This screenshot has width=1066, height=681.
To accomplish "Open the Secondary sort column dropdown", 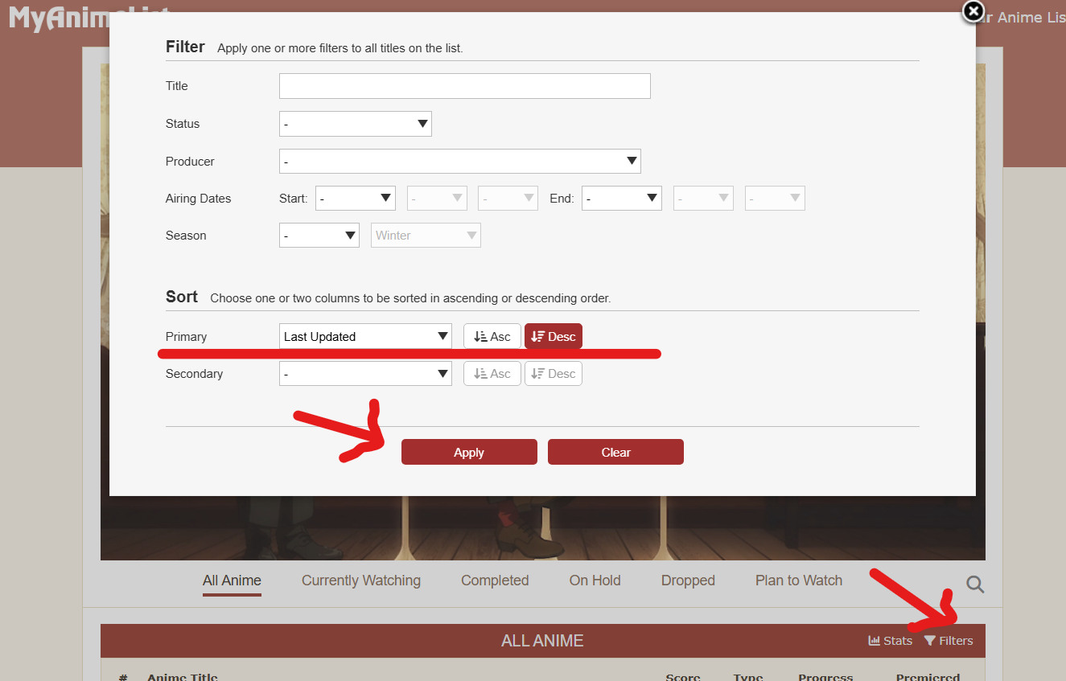I will tap(365, 374).
